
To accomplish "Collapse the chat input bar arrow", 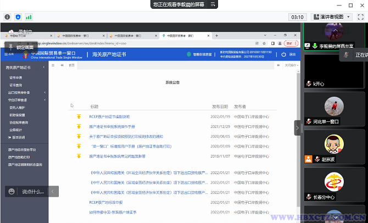I will coord(53,191).
